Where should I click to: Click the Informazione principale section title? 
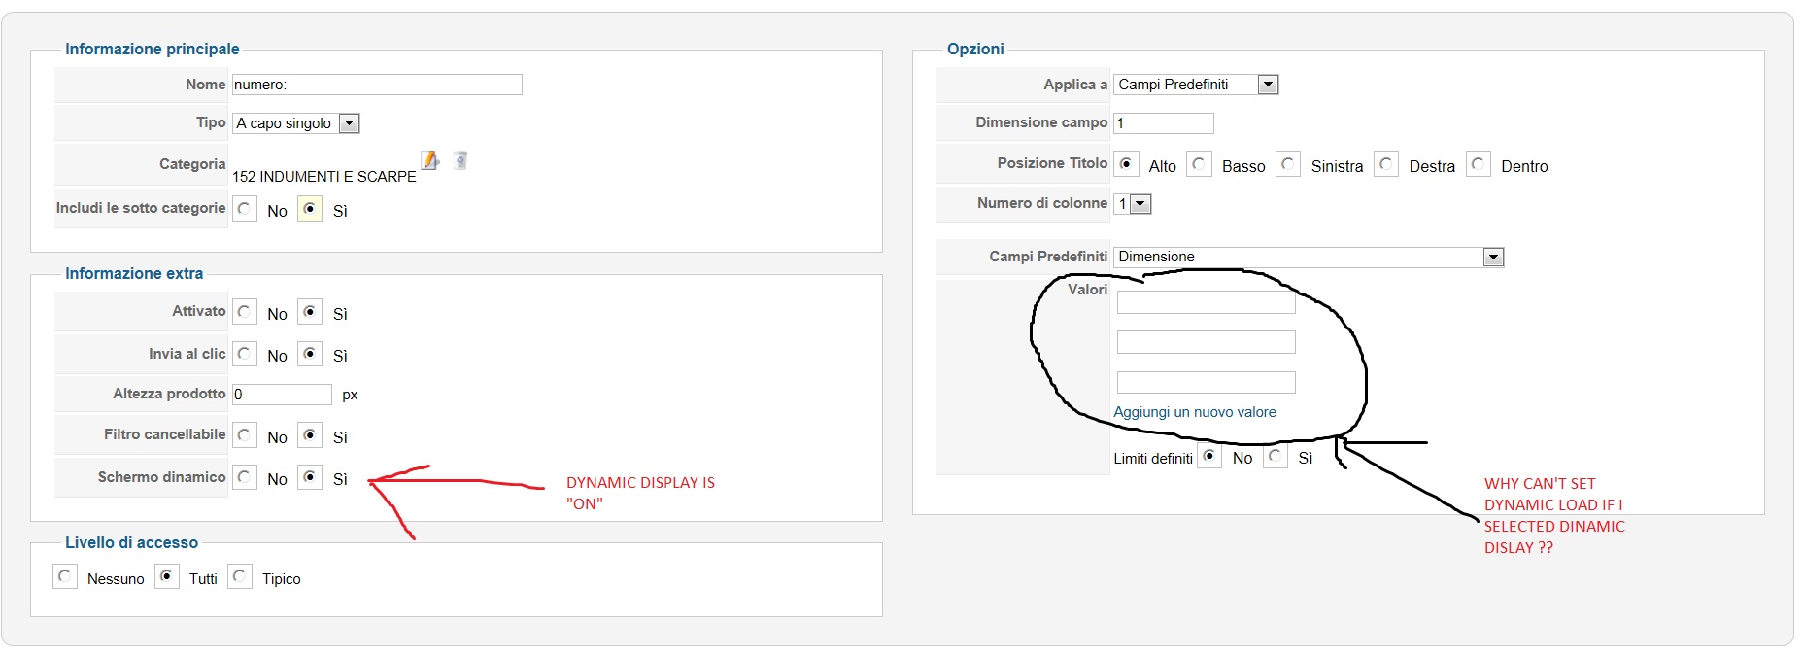[153, 49]
